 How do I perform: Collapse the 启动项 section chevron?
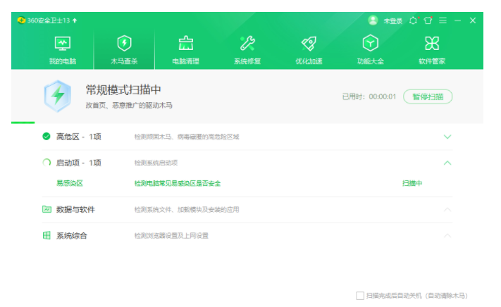(447, 163)
